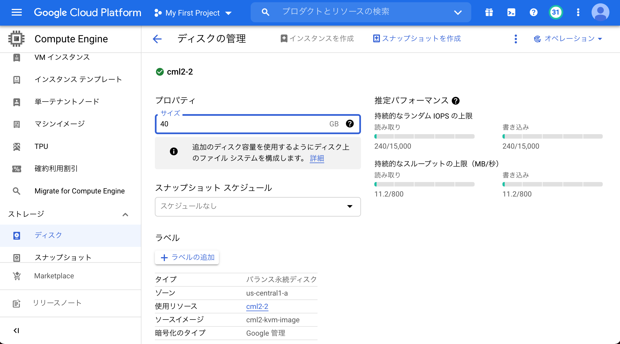This screenshot has height=344, width=620.
Task: Open the cml2-2 resource link
Action: click(257, 306)
